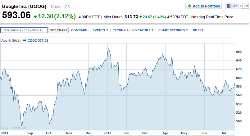Screen dimensions: 250x136
Task: Click the green plus icon in Add to Portfolio
Action: pyautogui.click(x=189, y=6)
